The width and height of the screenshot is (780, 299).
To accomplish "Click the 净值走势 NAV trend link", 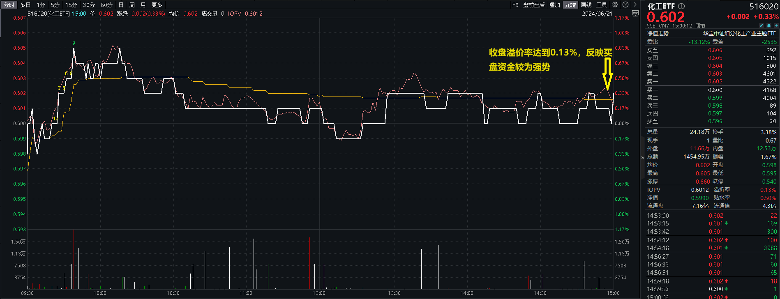I will (x=658, y=33).
